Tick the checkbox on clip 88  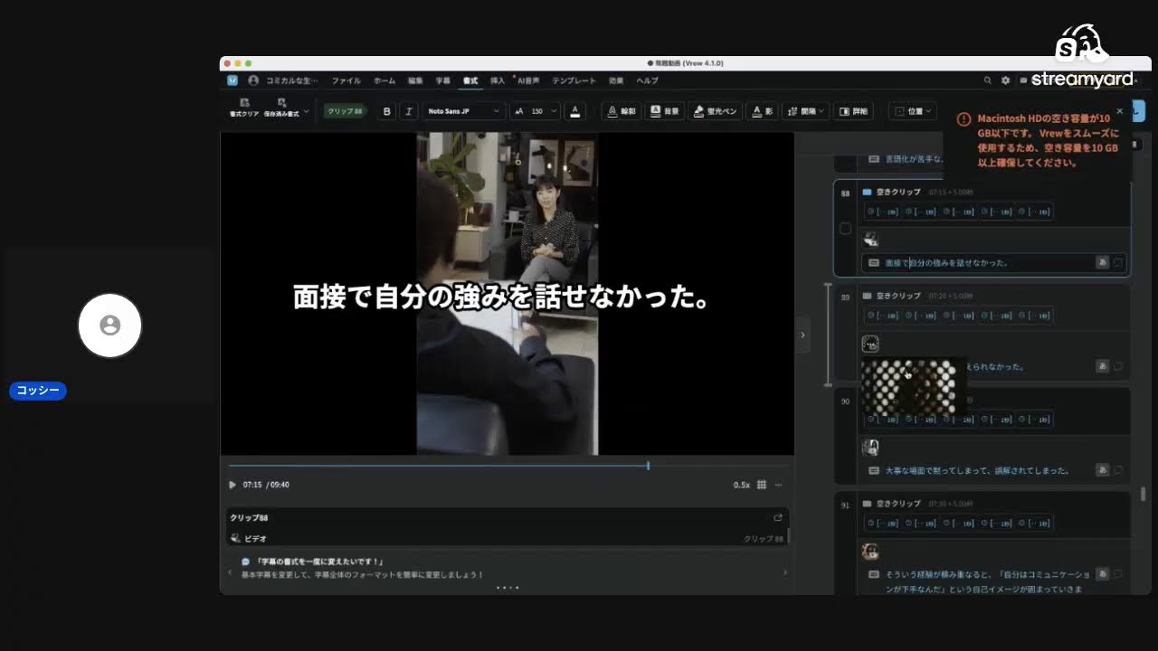tap(846, 229)
